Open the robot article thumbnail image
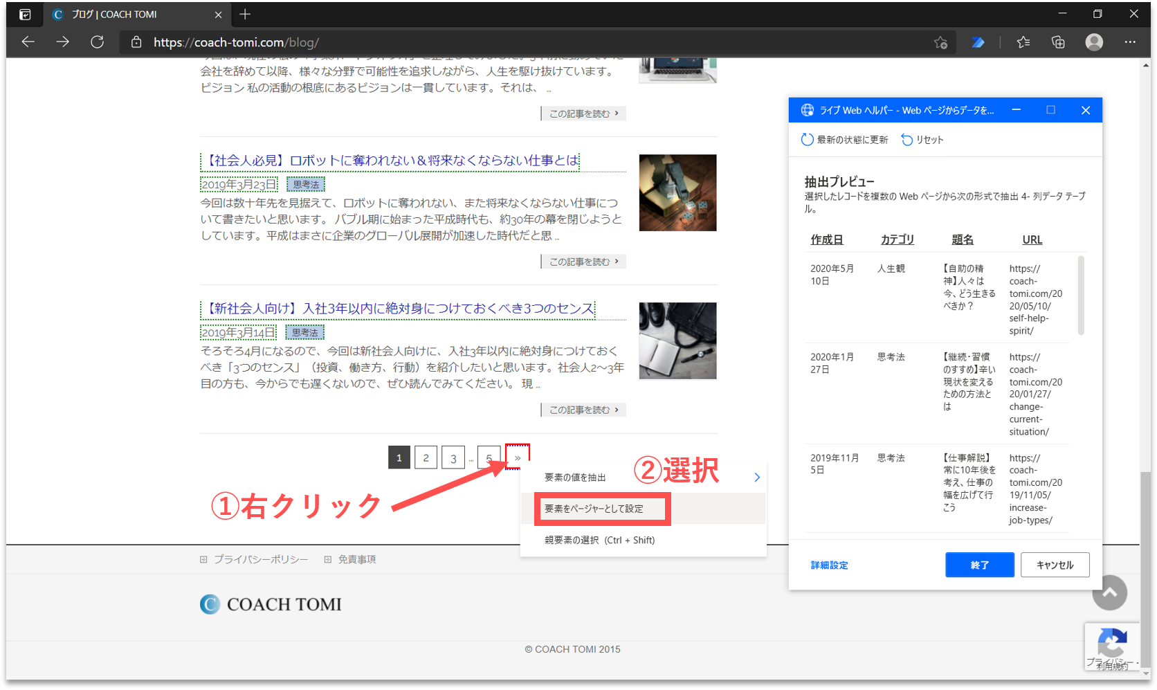This screenshot has height=690, width=1157. 677,193
